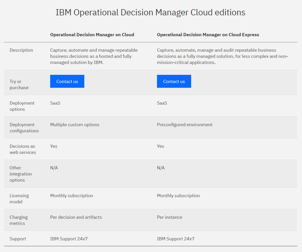Screen dimensions: 302x252
Task: Select the Support row label
Action: click(18, 239)
